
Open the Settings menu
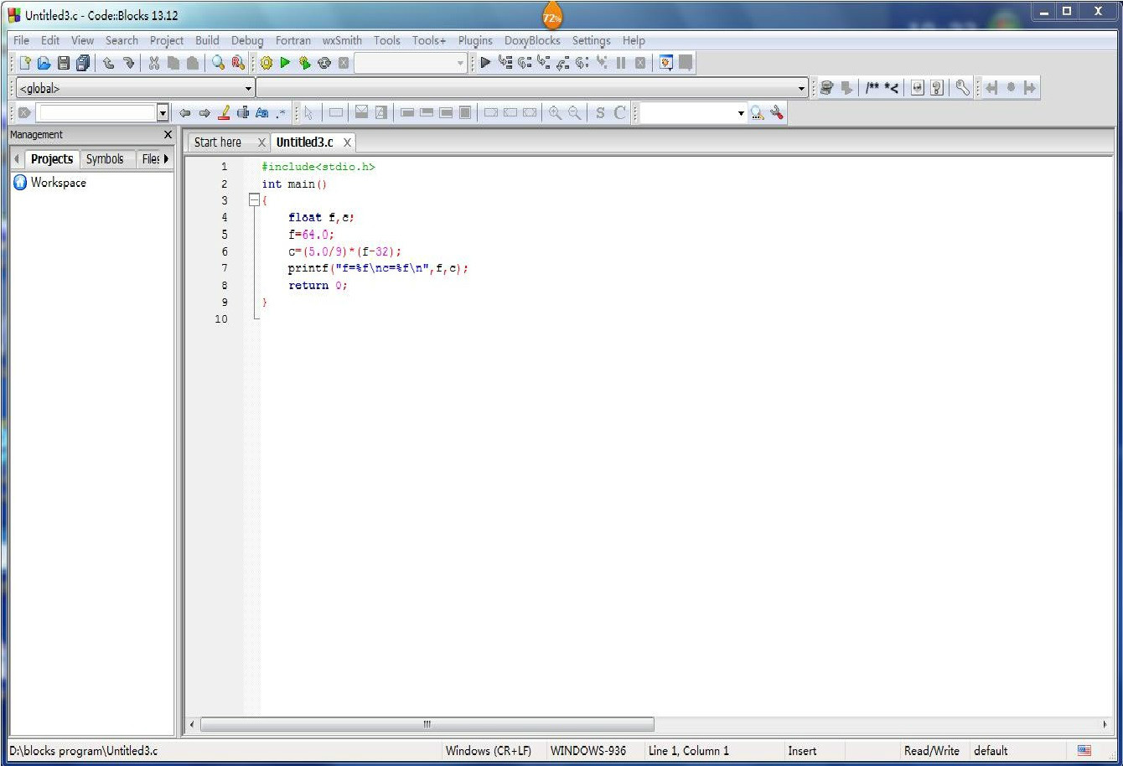pos(591,40)
